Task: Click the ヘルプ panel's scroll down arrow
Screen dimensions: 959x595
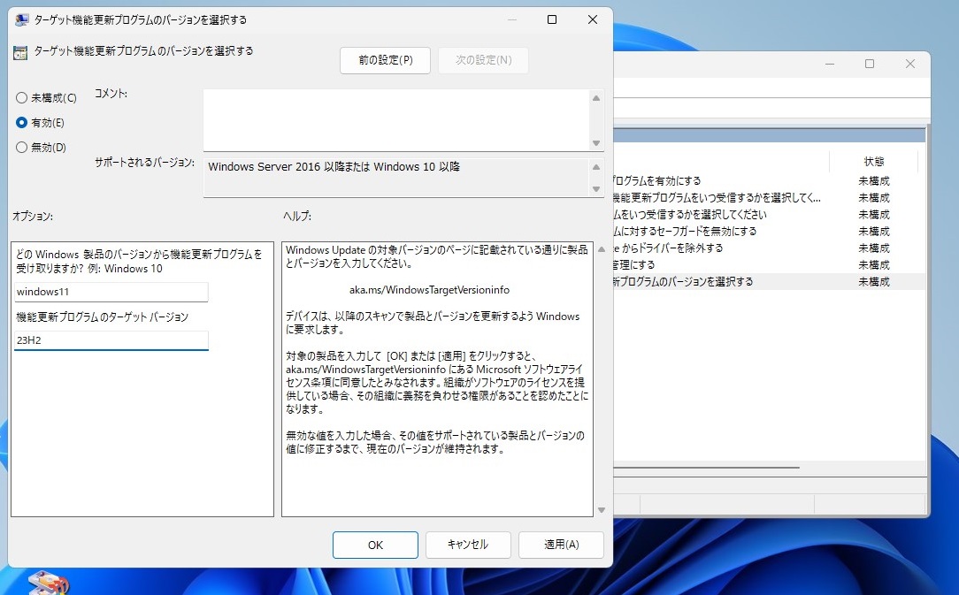Action: click(x=602, y=510)
